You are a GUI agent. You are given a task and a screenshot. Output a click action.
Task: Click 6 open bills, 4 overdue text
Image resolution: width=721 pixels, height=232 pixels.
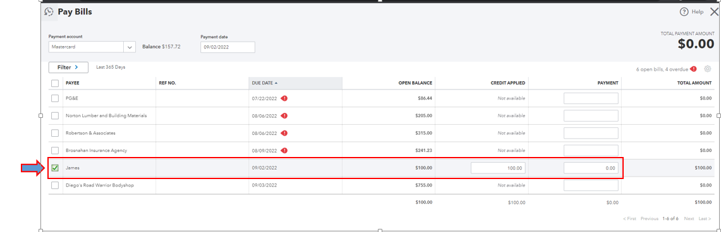click(x=662, y=69)
